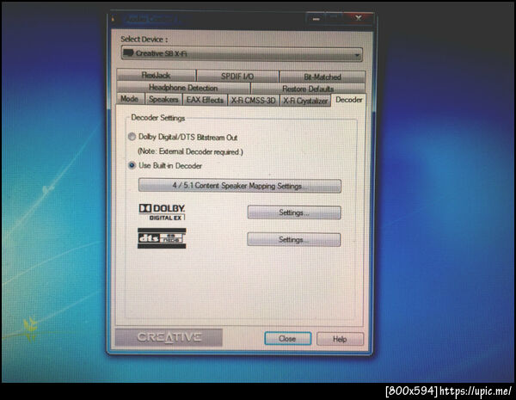Click the title bar close X button
Screen dimensions: 516x400
click(x=359, y=18)
